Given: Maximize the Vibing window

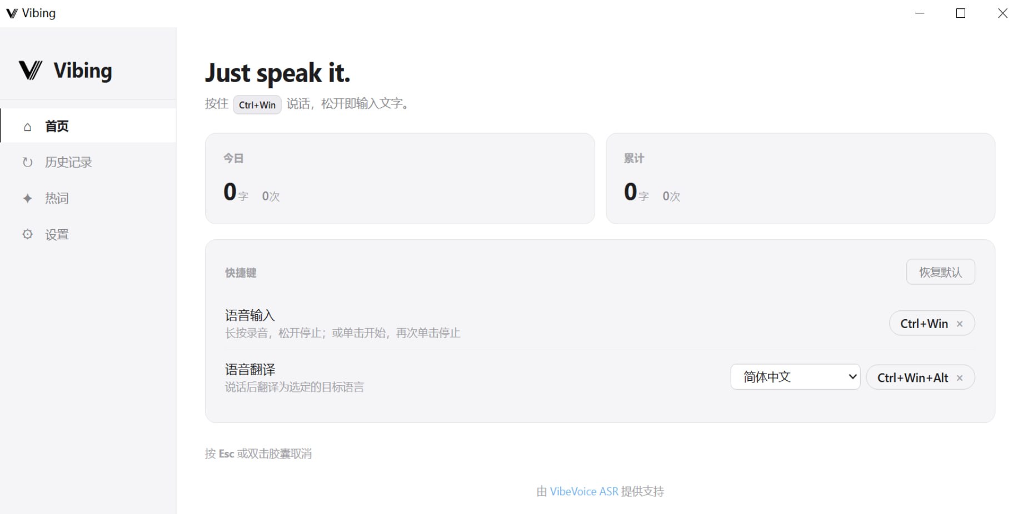Looking at the screenshot, I should click(x=960, y=13).
